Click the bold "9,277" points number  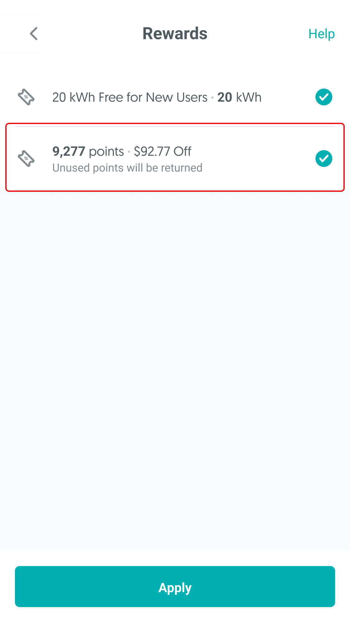tap(69, 151)
